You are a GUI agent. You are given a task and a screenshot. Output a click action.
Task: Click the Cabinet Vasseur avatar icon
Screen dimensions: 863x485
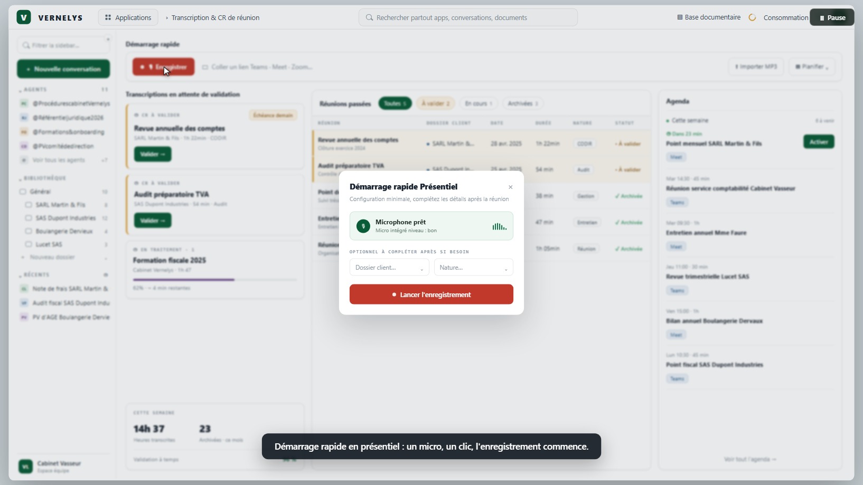coord(25,467)
